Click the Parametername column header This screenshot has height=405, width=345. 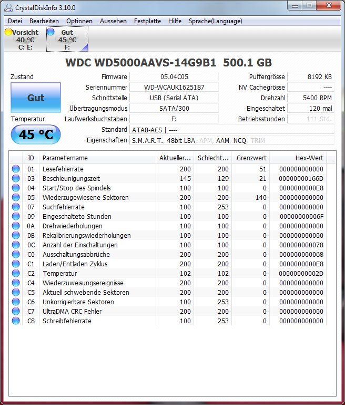[97, 158]
